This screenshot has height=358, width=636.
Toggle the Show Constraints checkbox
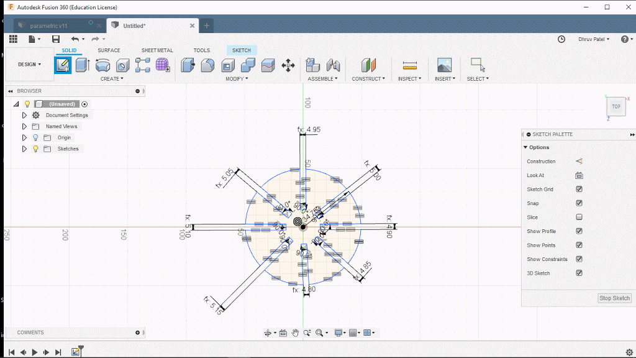point(579,259)
